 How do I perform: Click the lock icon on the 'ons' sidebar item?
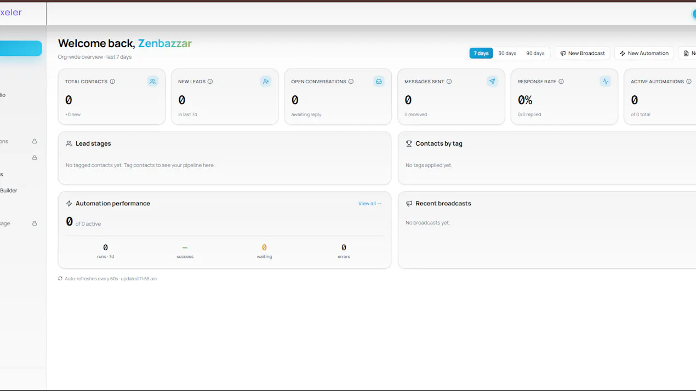(35, 141)
